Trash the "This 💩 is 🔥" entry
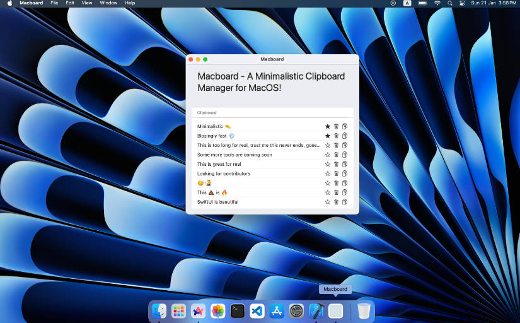Image resolution: width=520 pixels, height=323 pixels. 337,192
